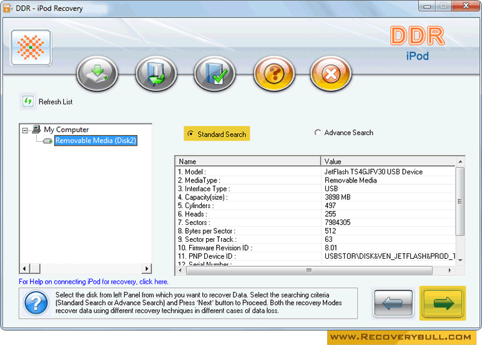Click the '8.01' firmware value
The width and height of the screenshot is (482, 345).
331,248
